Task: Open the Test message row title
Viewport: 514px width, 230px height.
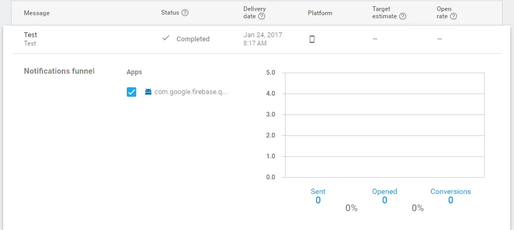Action: coord(30,35)
